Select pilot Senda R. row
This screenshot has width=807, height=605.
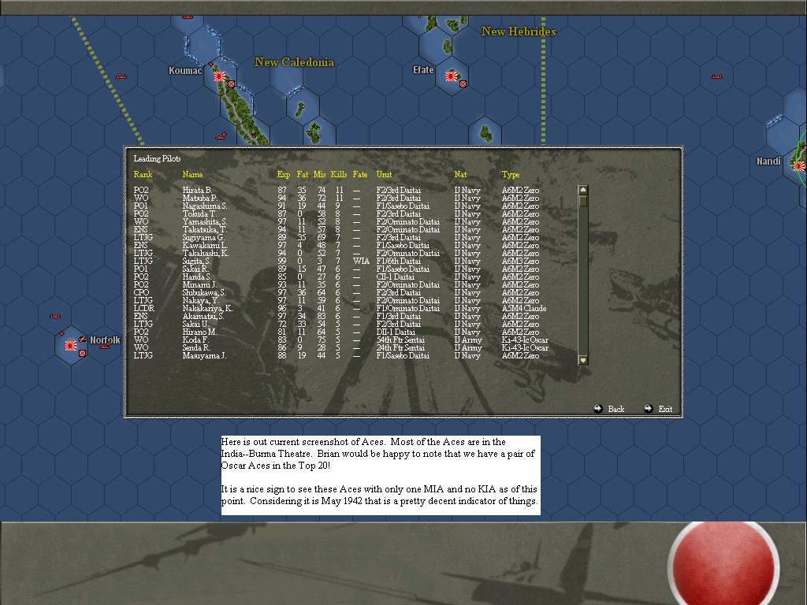pyautogui.click(x=340, y=347)
